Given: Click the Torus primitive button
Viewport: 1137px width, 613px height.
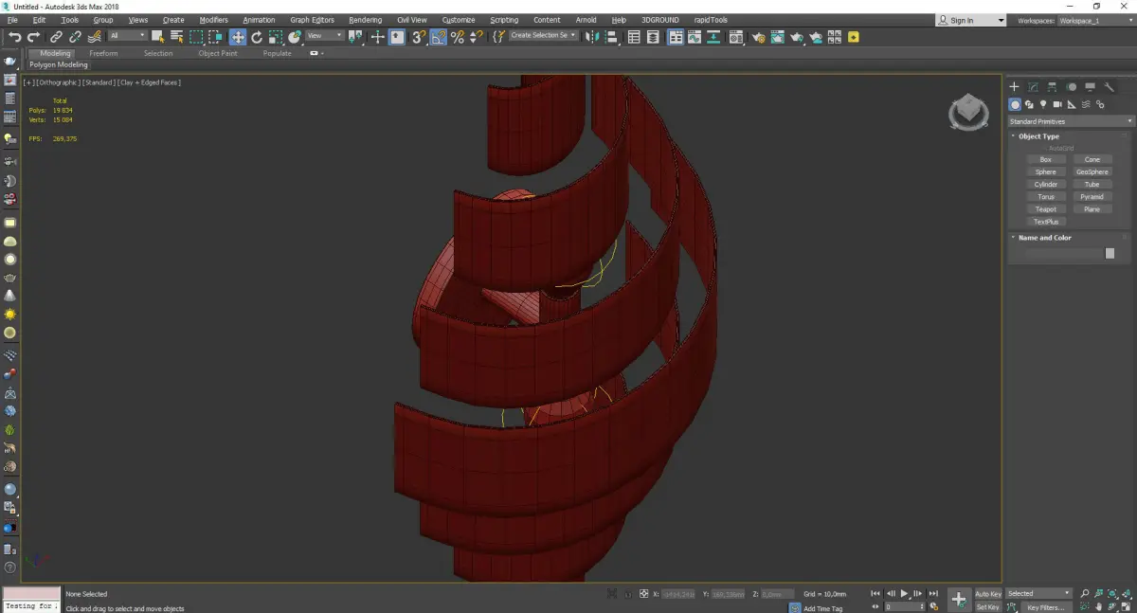Looking at the screenshot, I should pos(1045,196).
